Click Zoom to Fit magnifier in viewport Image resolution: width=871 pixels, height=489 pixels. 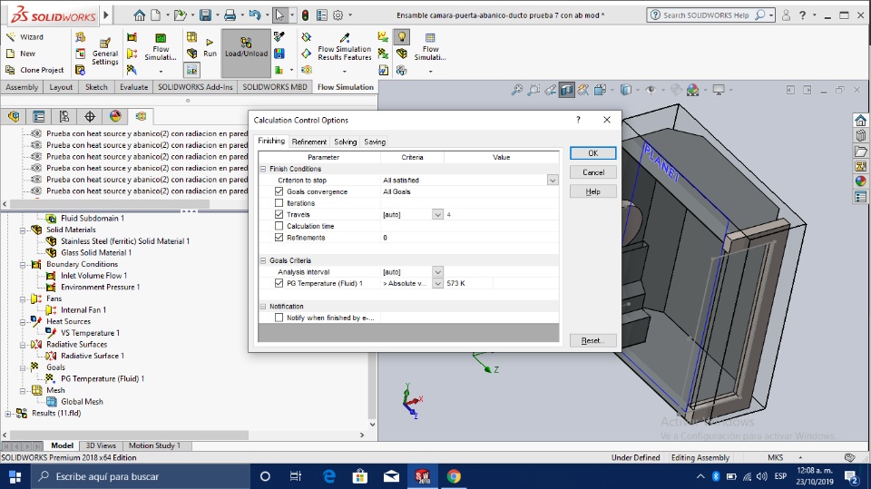[x=517, y=90]
